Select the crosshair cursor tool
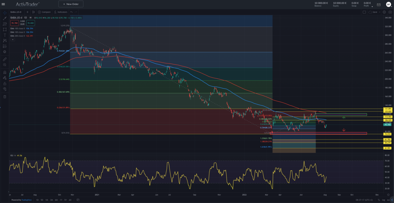 (5, 12)
